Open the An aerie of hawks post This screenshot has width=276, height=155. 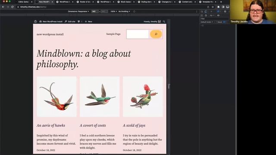click(x=51, y=125)
